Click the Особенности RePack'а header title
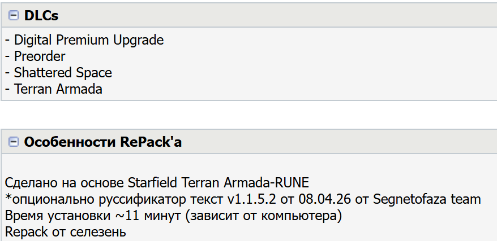 pyautogui.click(x=102, y=142)
